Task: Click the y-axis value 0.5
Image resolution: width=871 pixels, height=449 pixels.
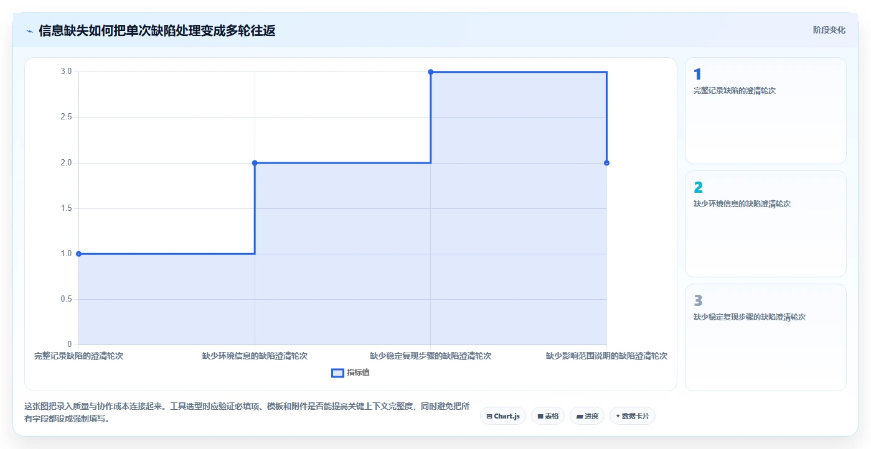Action: click(66, 299)
